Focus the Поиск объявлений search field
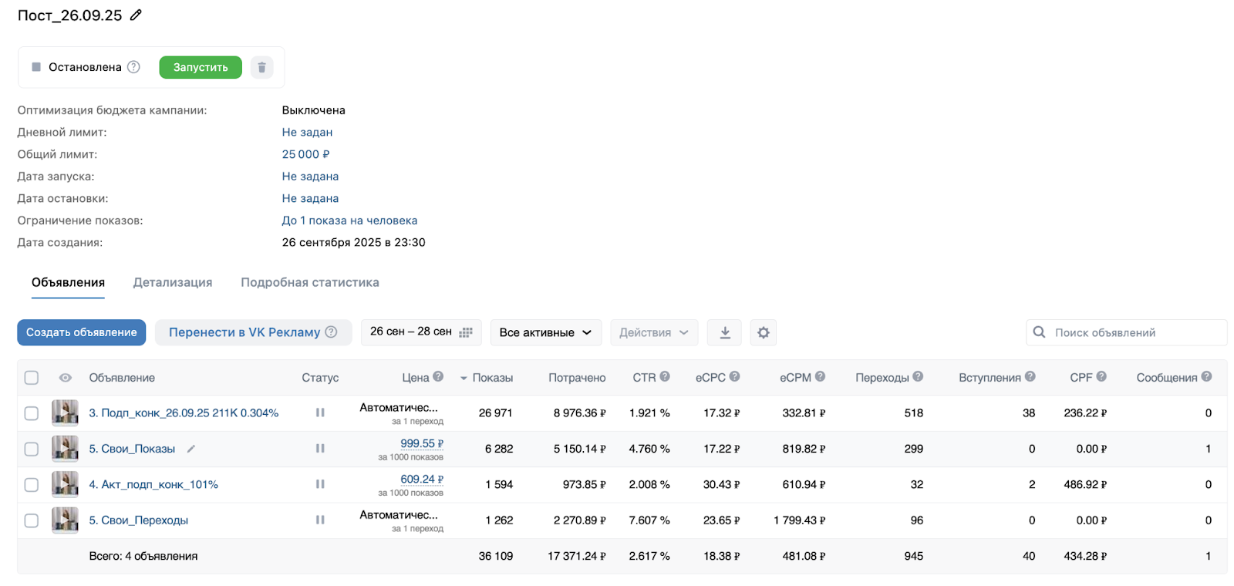1234x586 pixels. coord(1134,332)
